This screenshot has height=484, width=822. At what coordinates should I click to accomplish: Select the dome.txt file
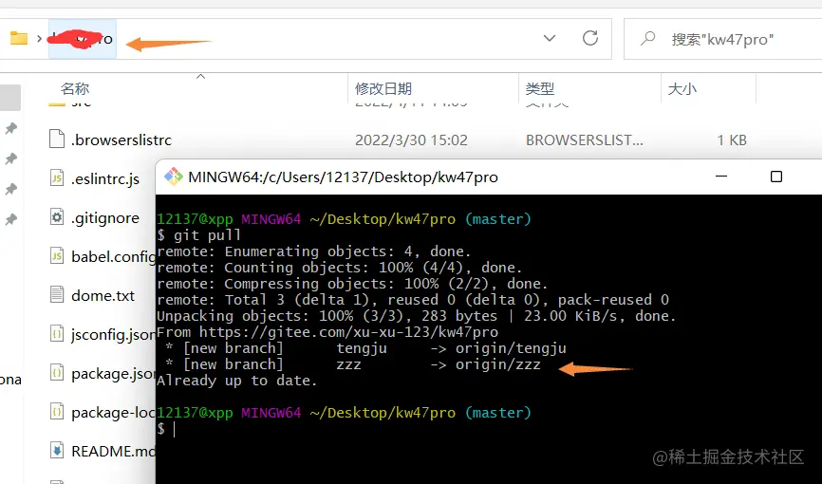point(103,295)
